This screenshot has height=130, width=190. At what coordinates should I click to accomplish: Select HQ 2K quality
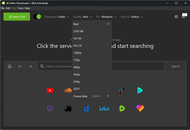[92, 46]
